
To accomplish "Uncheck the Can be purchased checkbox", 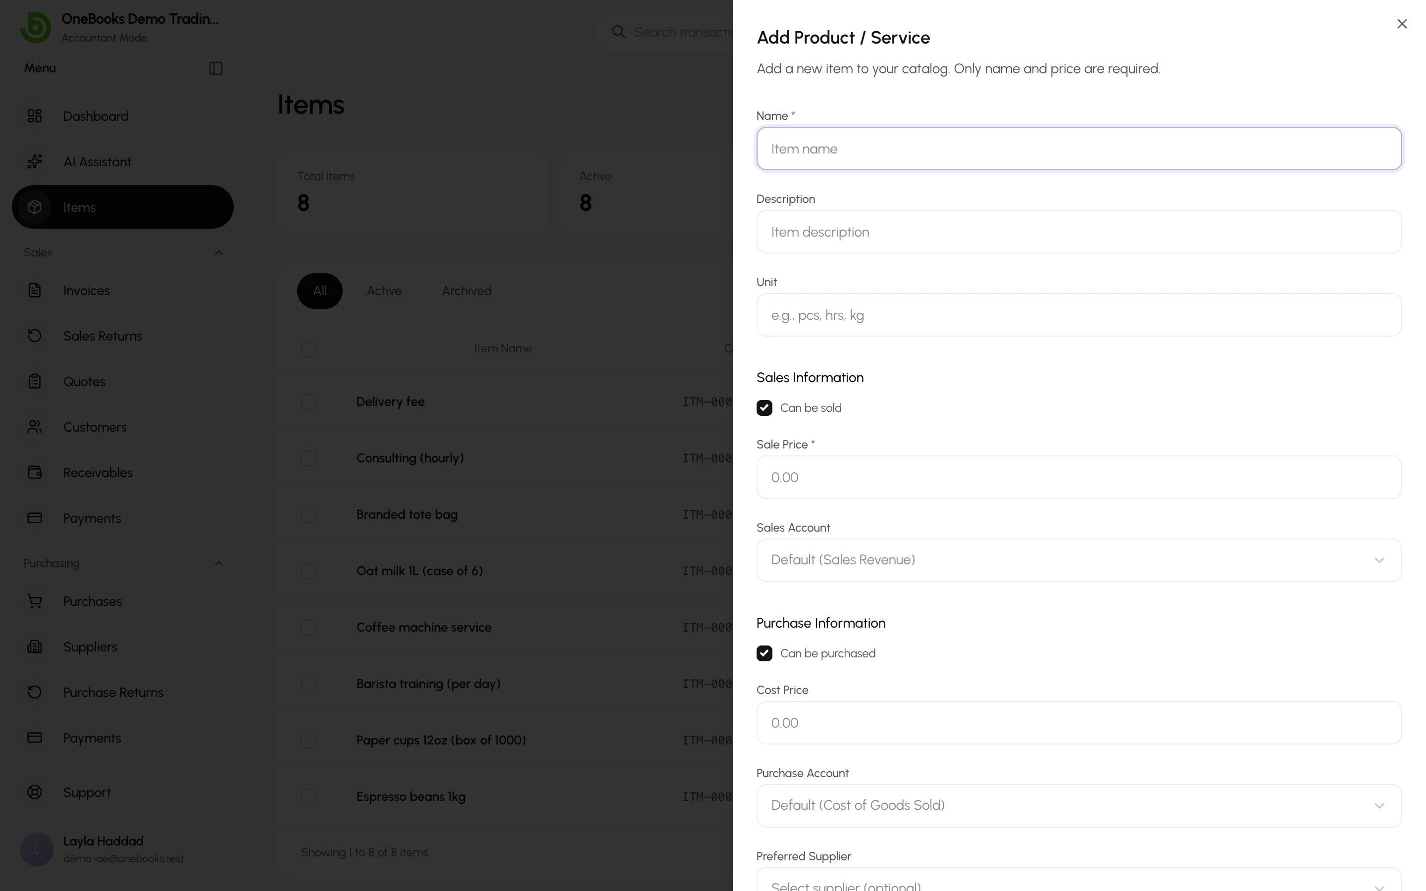I will point(764,653).
